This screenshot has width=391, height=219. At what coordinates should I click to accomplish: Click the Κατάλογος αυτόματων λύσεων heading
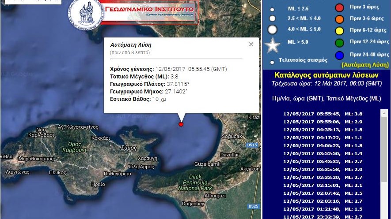click(x=326, y=75)
